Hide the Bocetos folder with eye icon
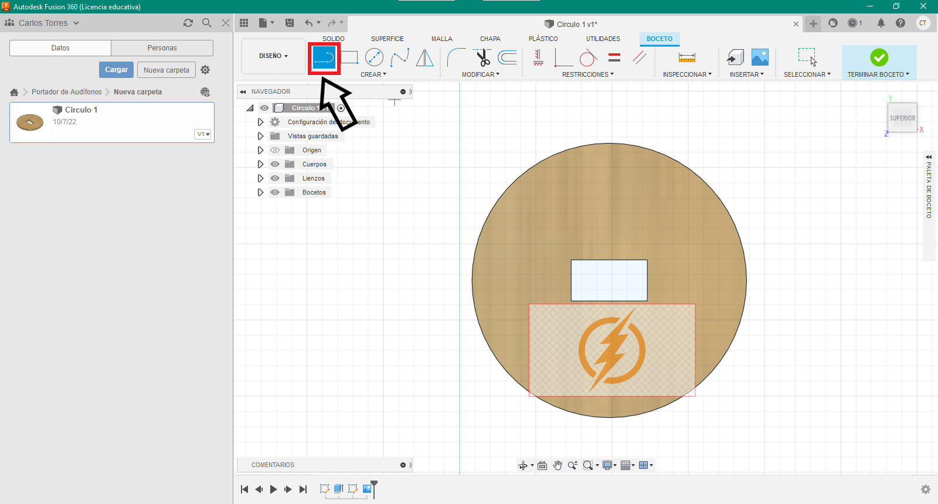Viewport: 938px width, 504px height. (x=275, y=192)
